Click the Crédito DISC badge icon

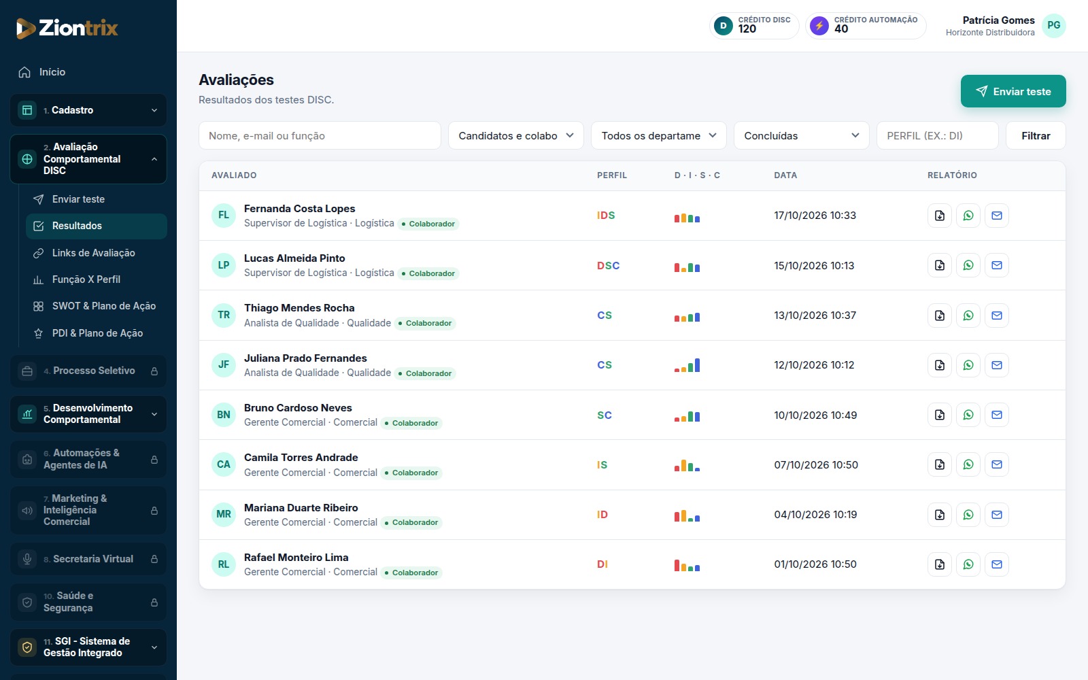[x=724, y=26]
